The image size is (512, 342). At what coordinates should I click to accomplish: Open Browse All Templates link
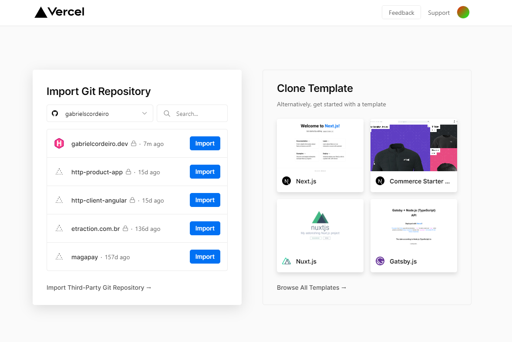(312, 288)
